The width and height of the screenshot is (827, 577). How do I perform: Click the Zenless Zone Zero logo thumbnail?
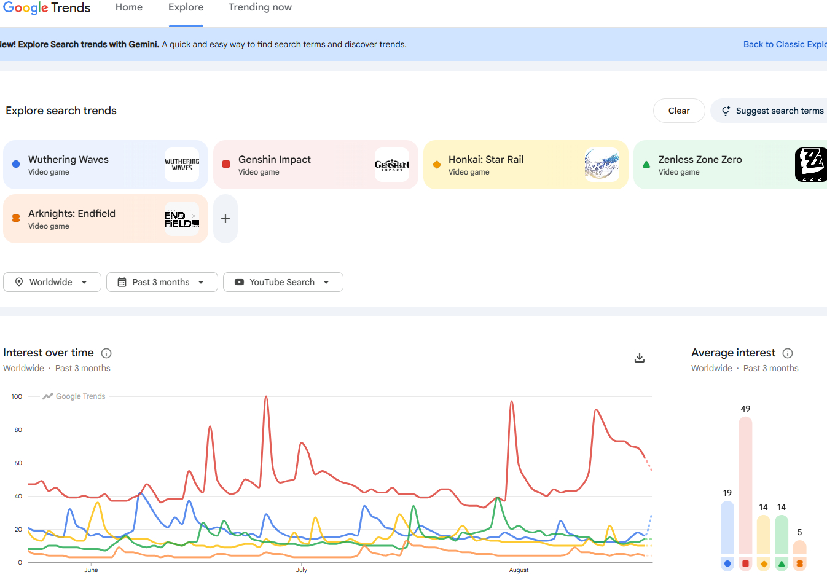point(811,165)
